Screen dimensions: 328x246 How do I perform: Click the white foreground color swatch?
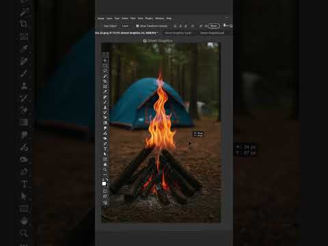pyautogui.click(x=104, y=184)
